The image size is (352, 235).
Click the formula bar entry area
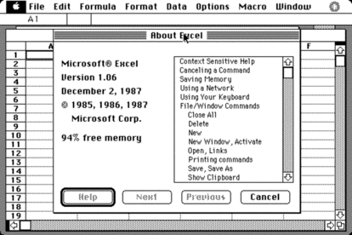coord(221,19)
